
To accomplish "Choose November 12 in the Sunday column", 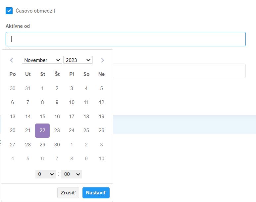I will [x=101, y=102].
